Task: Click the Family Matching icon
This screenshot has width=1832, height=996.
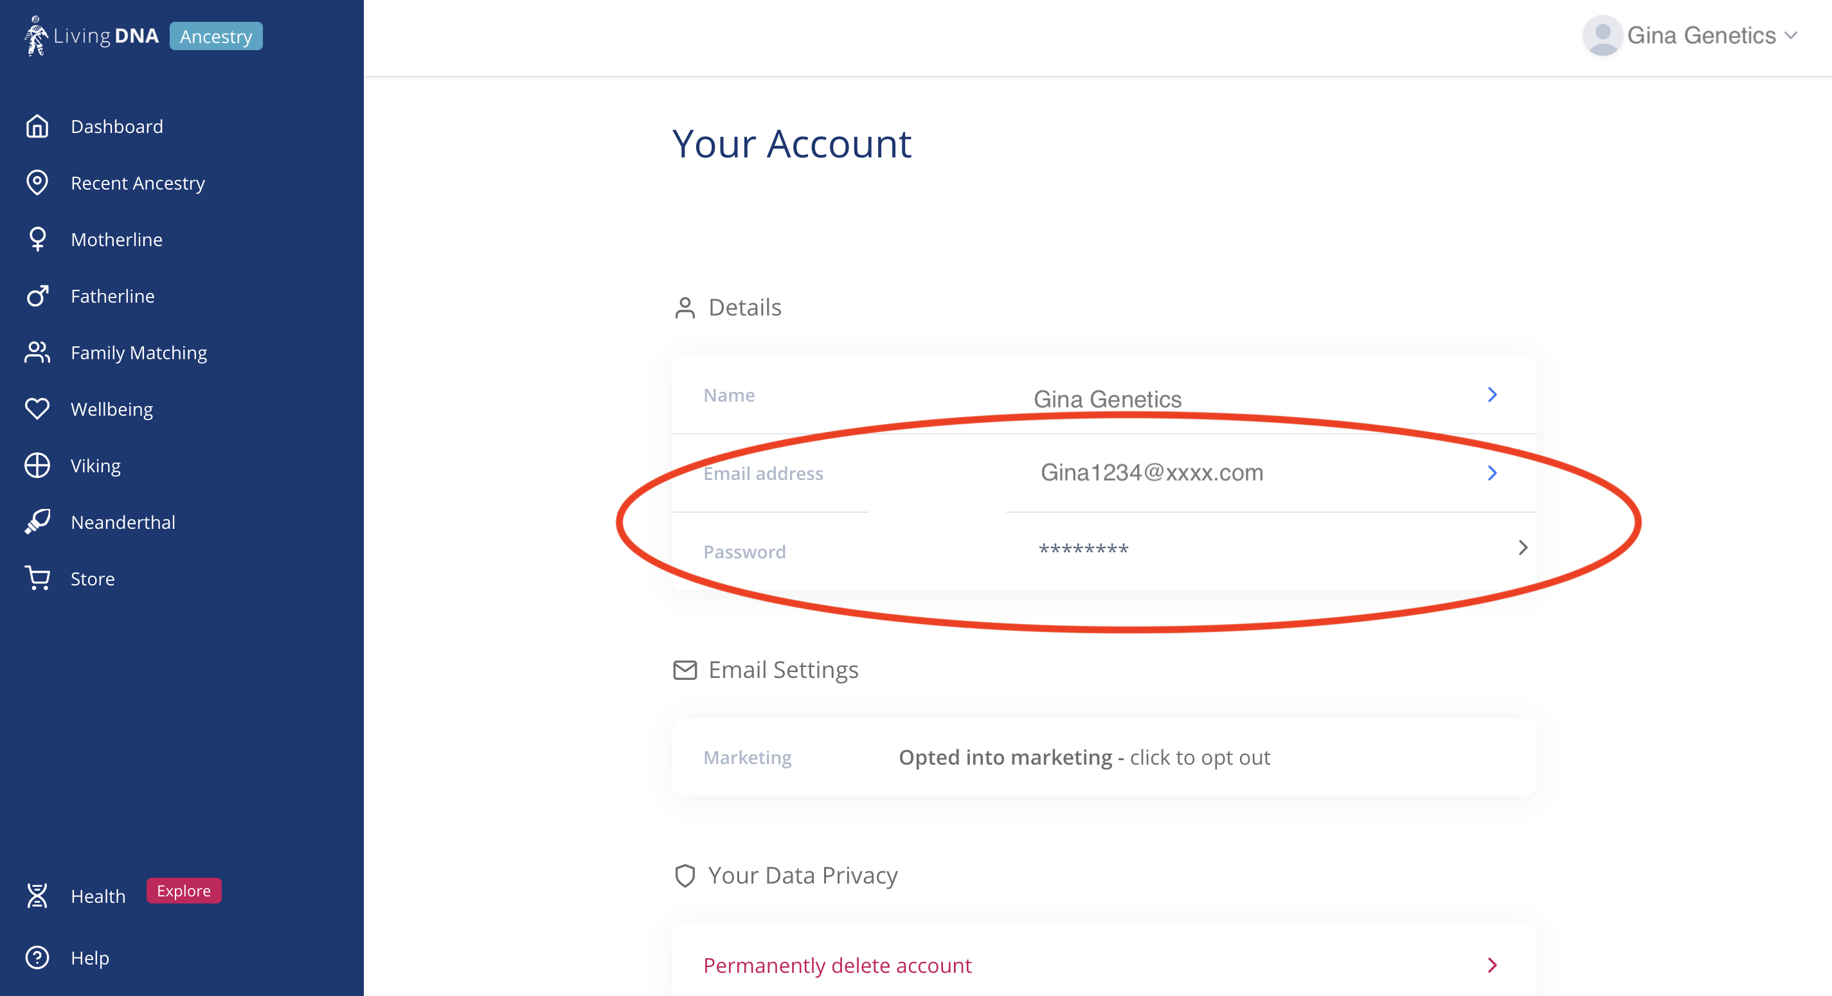Action: click(x=38, y=352)
